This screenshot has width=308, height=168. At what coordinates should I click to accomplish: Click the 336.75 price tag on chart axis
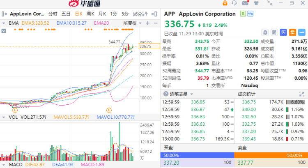point(149,46)
